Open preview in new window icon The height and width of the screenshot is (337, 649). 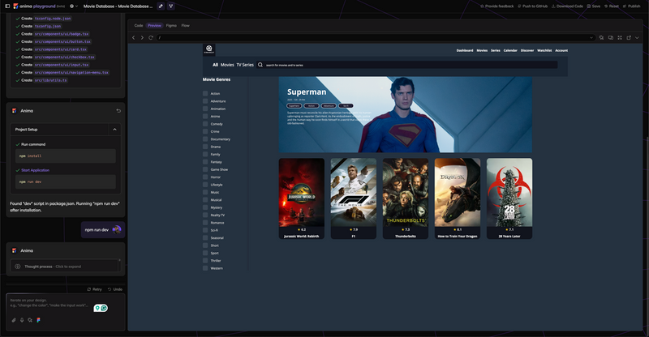pos(629,37)
